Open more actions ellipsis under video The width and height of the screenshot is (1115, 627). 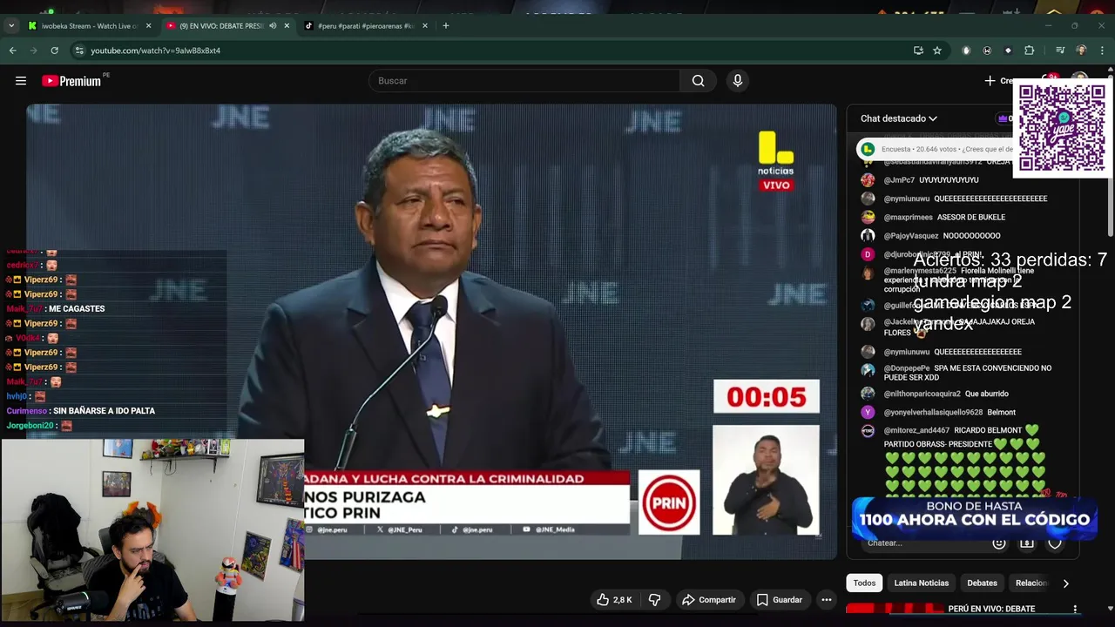(827, 600)
